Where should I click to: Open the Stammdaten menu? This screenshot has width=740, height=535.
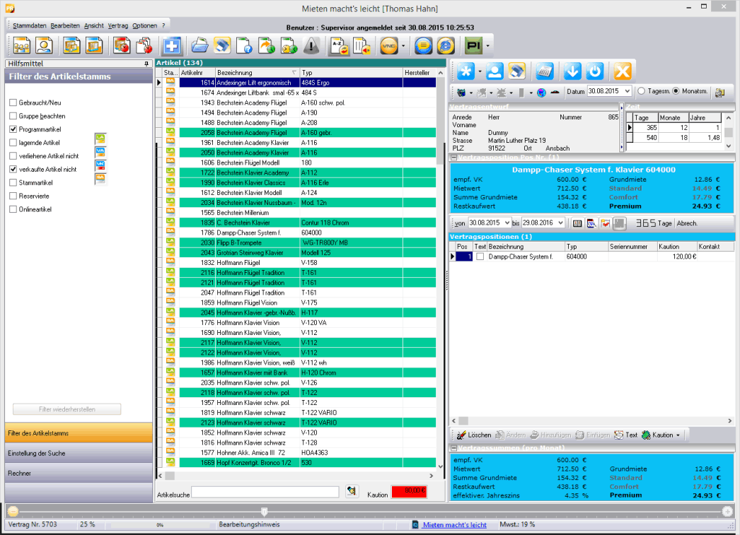pos(29,25)
